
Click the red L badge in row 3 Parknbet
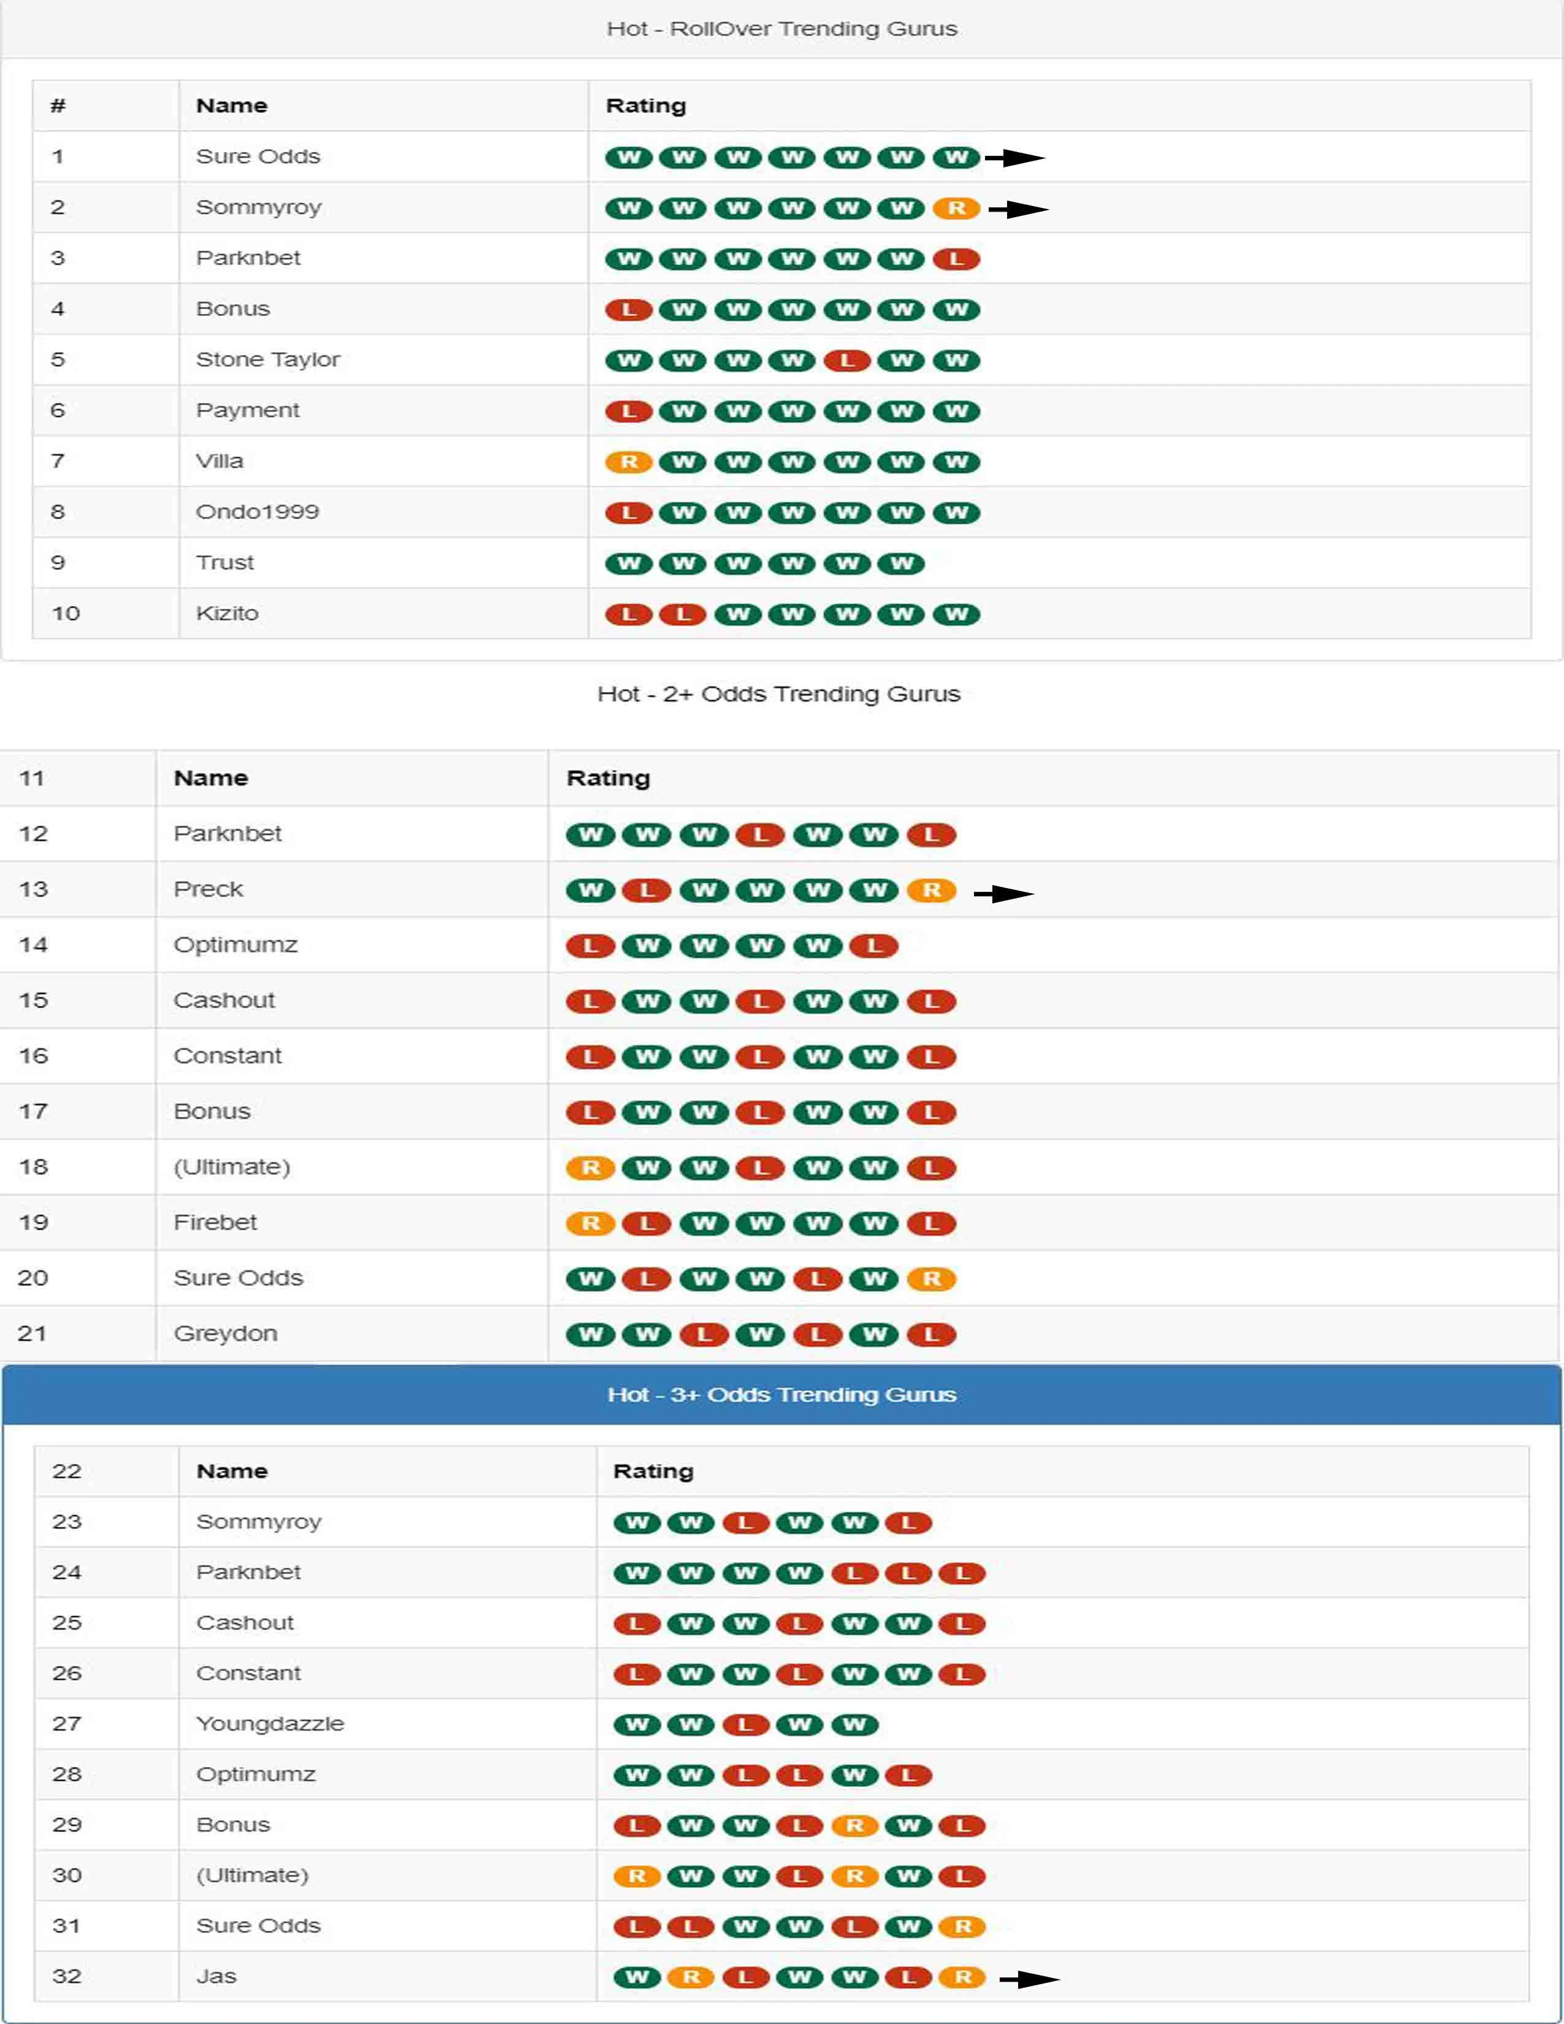tap(956, 259)
